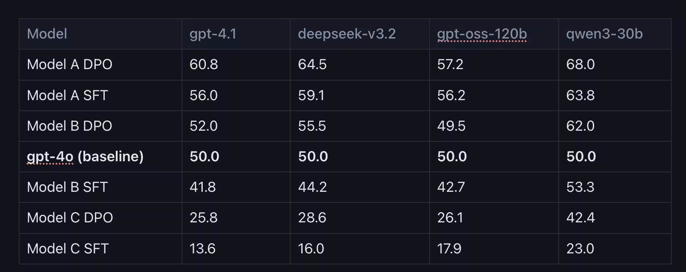Image resolution: width=686 pixels, height=272 pixels.
Task: Select Model C DPO's deepseek-v3.2 score 28.6
Action: coord(312,218)
